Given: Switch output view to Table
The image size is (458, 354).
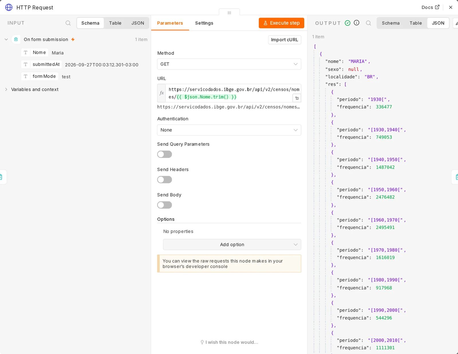Looking at the screenshot, I should coord(416,23).
